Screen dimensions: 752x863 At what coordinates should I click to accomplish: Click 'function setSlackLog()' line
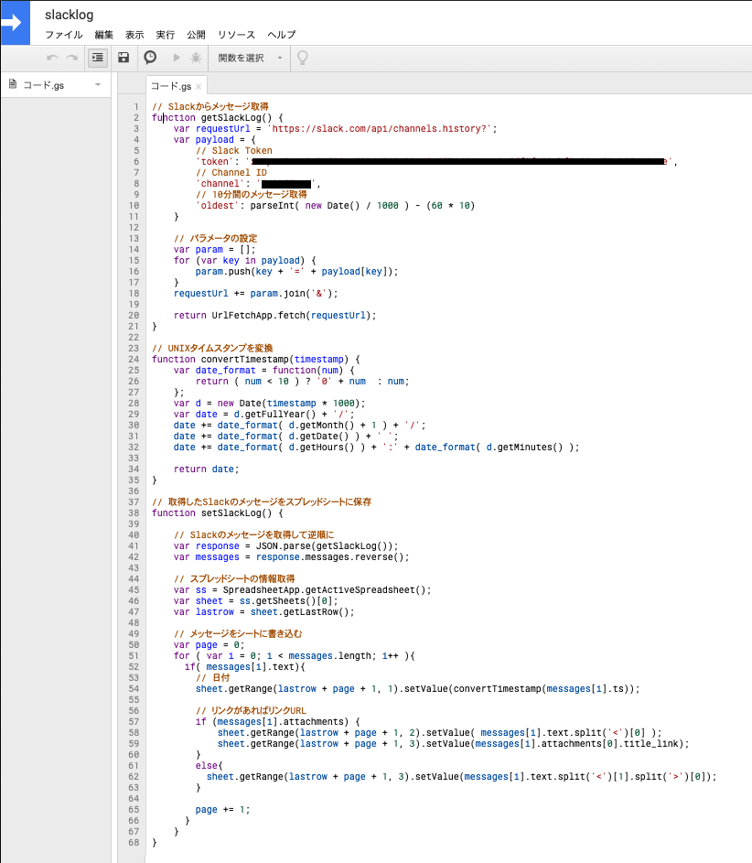pos(218,513)
